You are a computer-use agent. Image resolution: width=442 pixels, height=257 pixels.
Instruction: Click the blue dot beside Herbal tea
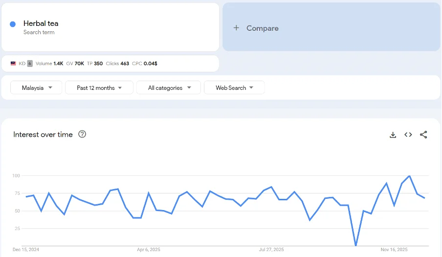point(13,24)
